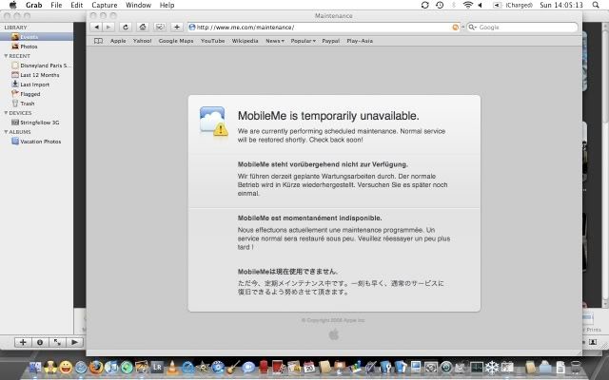609x380 pixels.
Task: Open the Capture menu
Action: [104, 6]
